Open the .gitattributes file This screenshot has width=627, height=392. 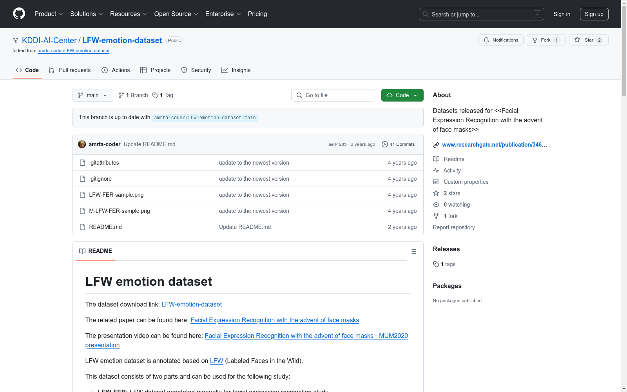click(x=104, y=163)
